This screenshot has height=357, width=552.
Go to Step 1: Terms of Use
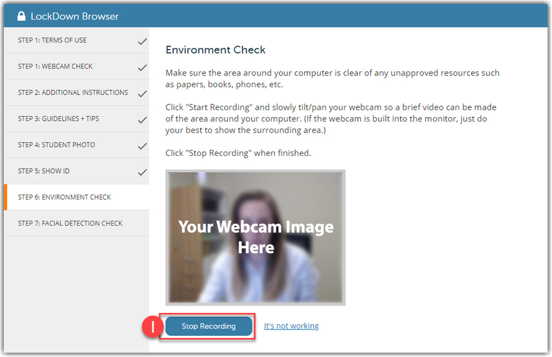point(52,41)
